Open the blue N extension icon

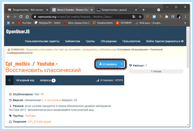pos(154,16)
